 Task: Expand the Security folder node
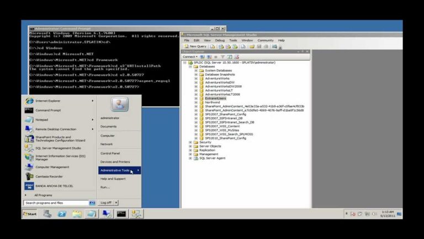[190, 142]
